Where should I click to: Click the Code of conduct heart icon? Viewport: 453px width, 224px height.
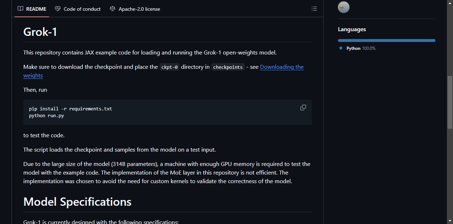tap(58, 9)
